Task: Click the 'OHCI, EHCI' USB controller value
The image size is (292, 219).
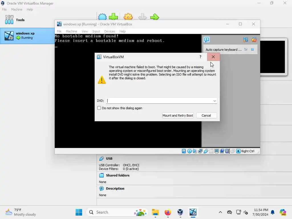Action: [131, 165]
